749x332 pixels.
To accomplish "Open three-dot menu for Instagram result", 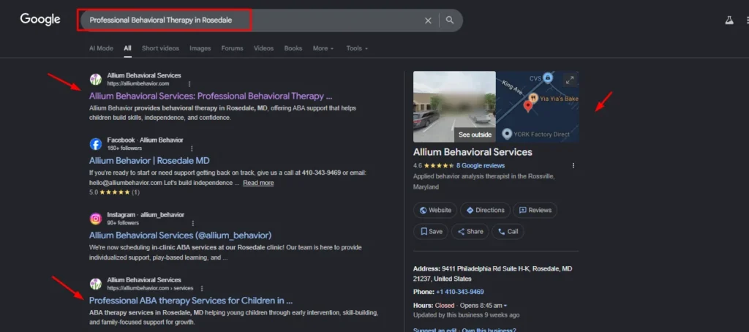I will pos(193,223).
